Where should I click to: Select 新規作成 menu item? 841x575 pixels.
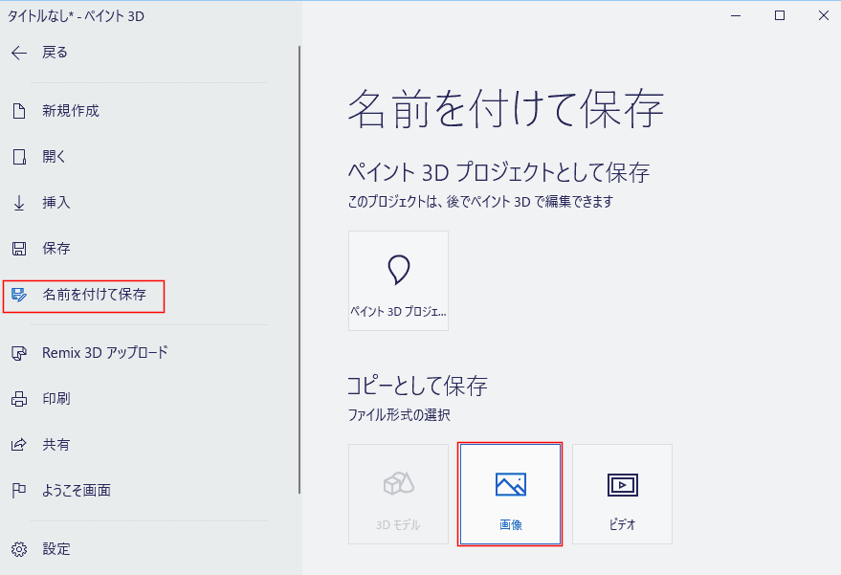(71, 111)
